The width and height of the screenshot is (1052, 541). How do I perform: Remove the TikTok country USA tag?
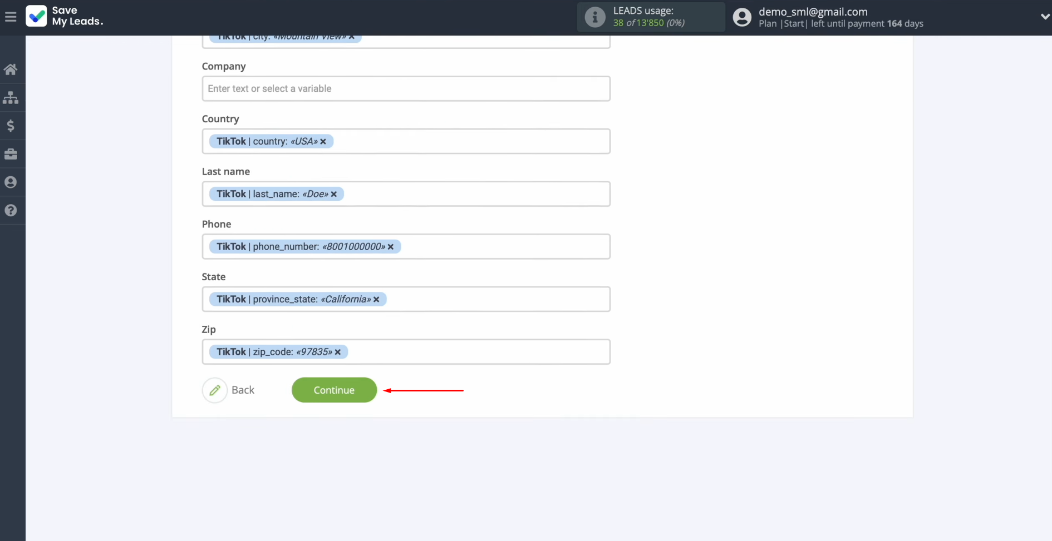click(323, 142)
